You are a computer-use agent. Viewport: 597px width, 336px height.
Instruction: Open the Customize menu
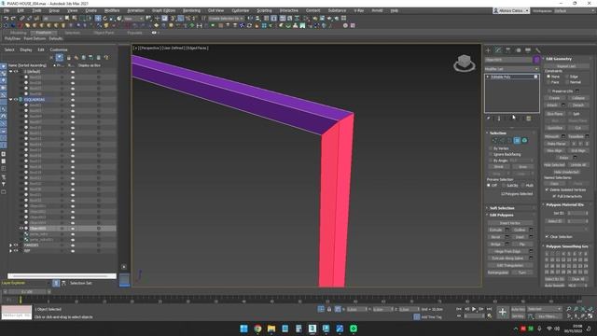tap(241, 10)
